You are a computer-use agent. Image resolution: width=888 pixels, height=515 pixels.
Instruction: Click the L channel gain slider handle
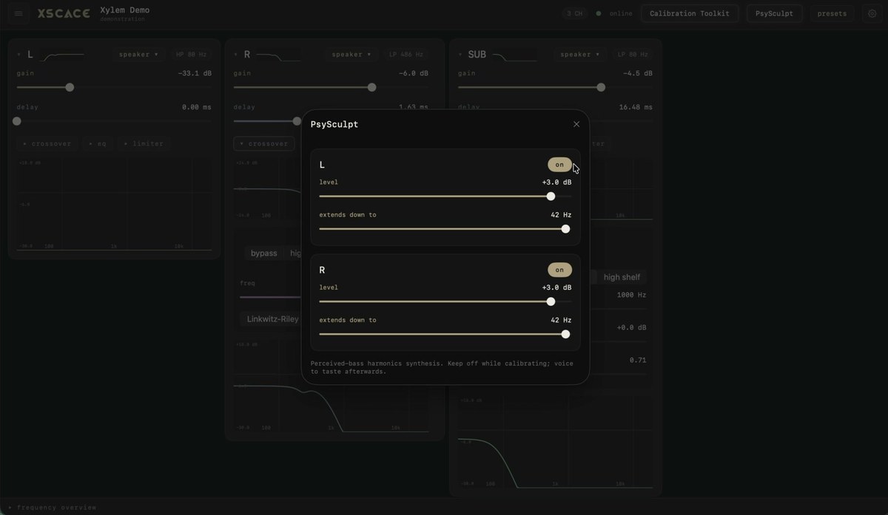point(70,87)
